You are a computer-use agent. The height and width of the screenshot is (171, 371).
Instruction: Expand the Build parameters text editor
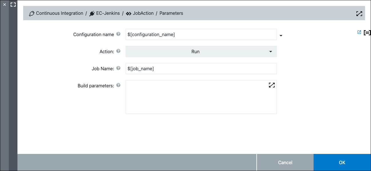click(272, 85)
